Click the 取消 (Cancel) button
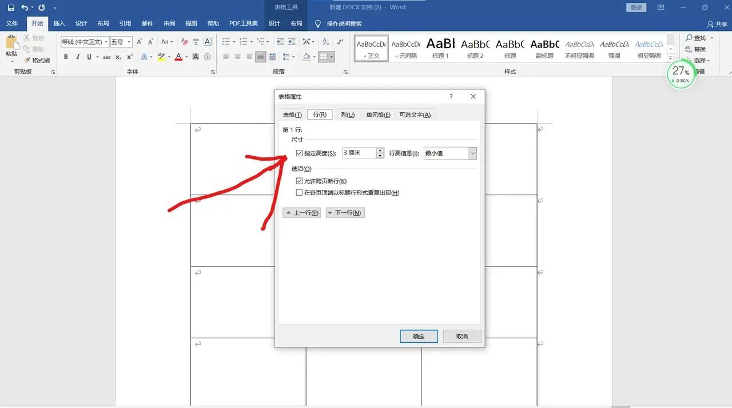Image resolution: width=732 pixels, height=408 pixels. pyautogui.click(x=462, y=336)
